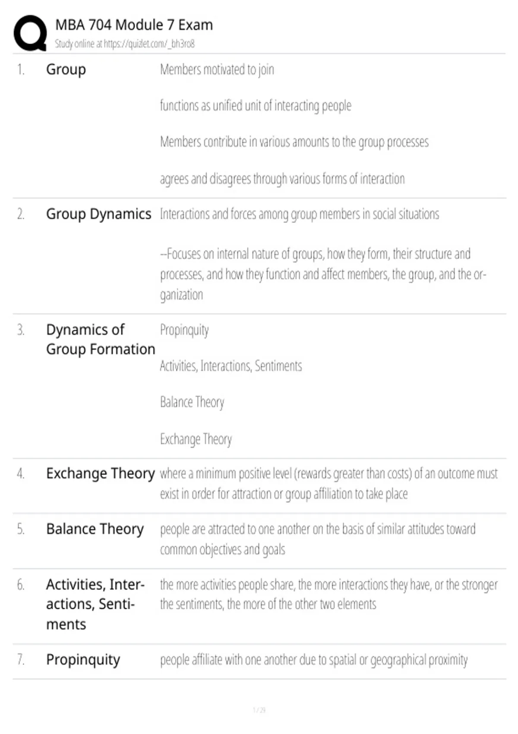Click 'functions as unified unit of interacting people'
The width and height of the screenshot is (518, 734).
(256, 106)
